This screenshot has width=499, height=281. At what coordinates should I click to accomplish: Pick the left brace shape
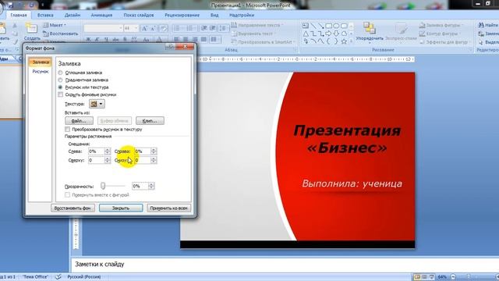pyautogui.click(x=329, y=41)
